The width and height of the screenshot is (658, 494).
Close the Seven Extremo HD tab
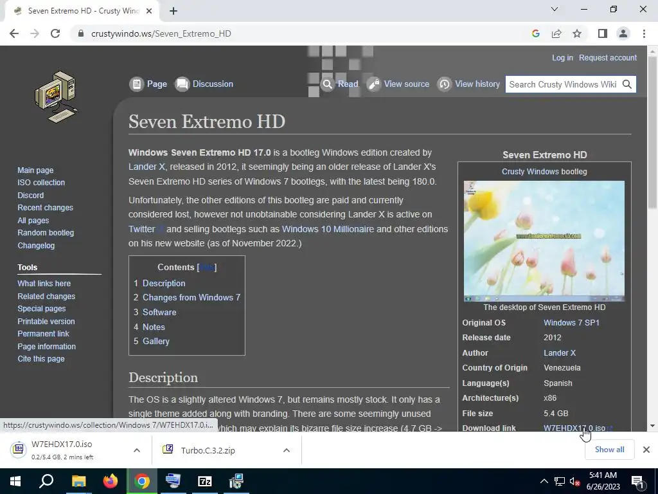pyautogui.click(x=149, y=11)
